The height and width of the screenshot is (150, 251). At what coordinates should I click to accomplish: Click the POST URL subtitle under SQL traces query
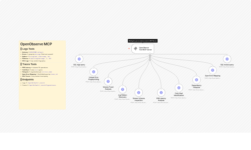click(227, 67)
